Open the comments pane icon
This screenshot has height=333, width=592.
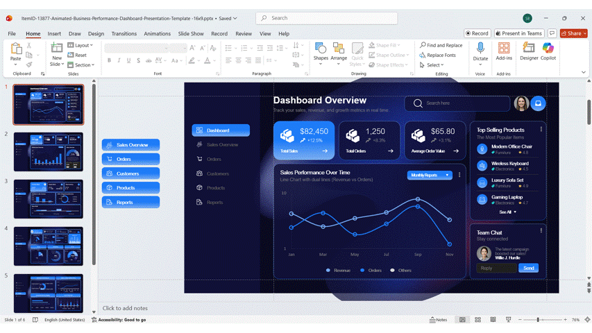coord(552,33)
